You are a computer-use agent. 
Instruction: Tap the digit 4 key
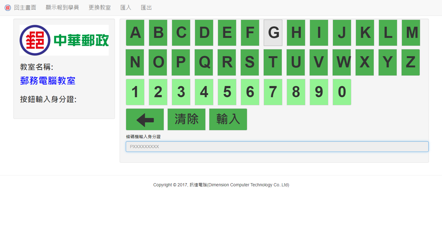(204, 92)
